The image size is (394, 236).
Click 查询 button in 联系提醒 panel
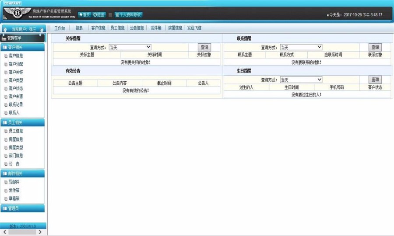tap(375, 47)
